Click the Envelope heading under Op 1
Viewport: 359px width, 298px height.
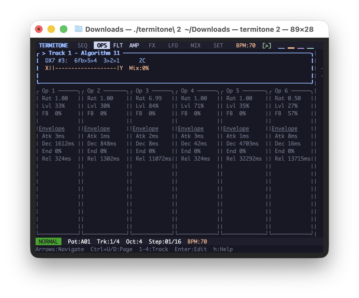tap(52, 129)
